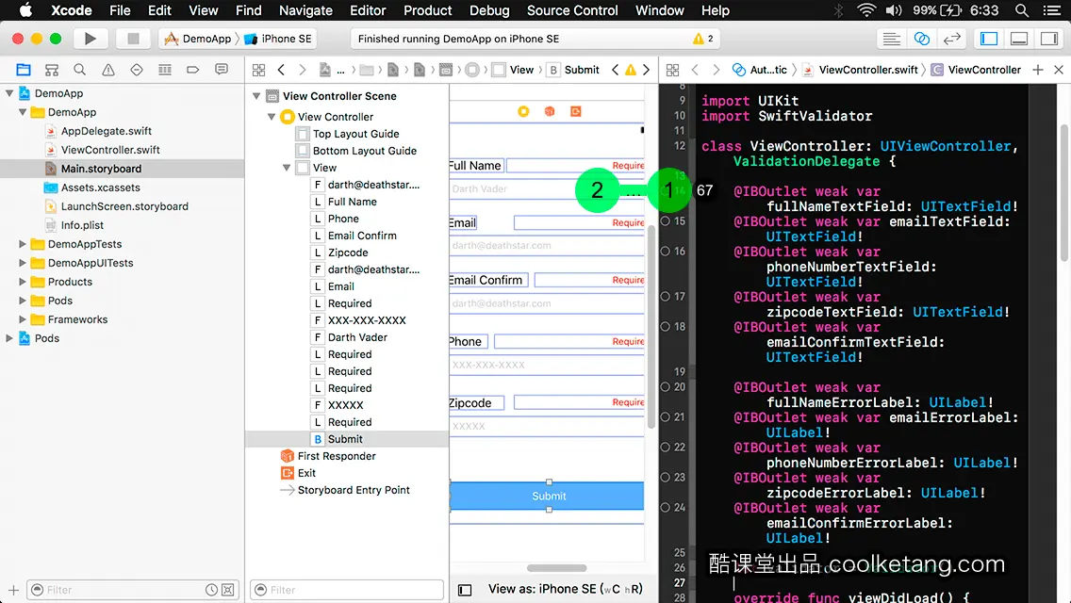Collapse the DemoApp project root
Screen dimensions: 1071x603
point(9,93)
